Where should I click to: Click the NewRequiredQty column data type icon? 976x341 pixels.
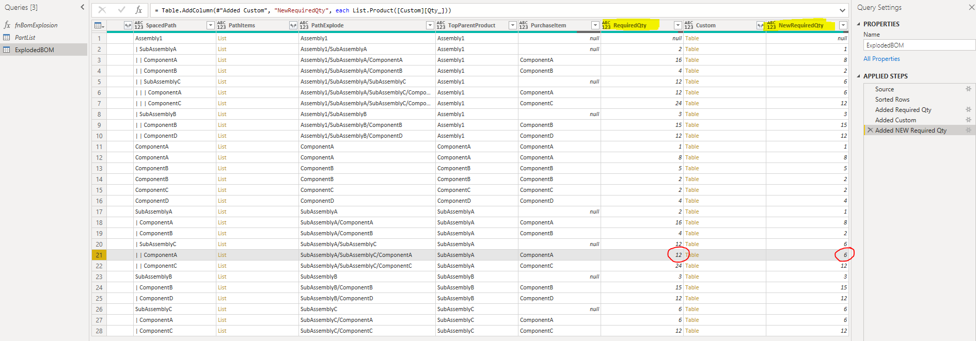[x=771, y=25]
